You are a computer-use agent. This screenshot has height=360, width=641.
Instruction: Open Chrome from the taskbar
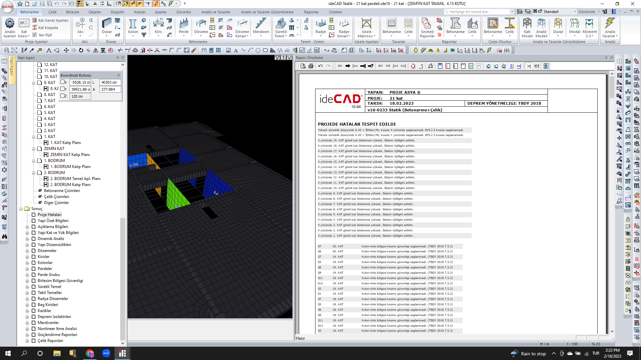pyautogui.click(x=90, y=353)
